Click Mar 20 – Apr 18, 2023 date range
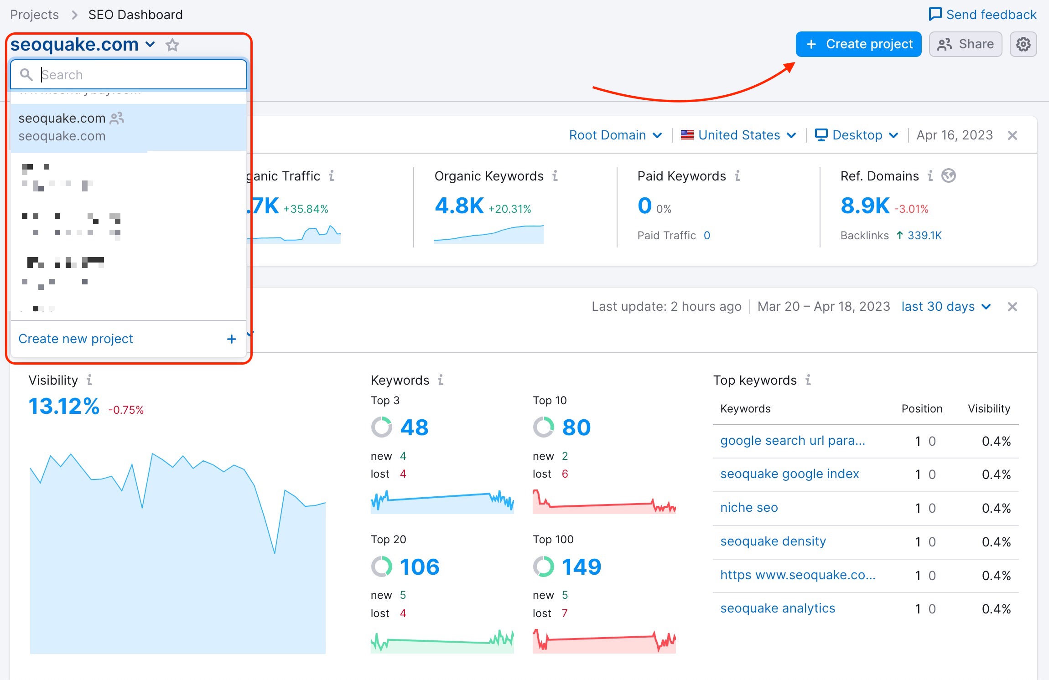This screenshot has width=1049, height=680. [824, 306]
